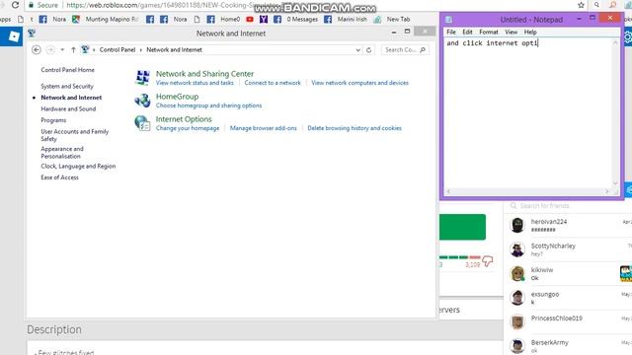Click Delete browsing history and cookies
The image size is (632, 355).
click(x=355, y=128)
